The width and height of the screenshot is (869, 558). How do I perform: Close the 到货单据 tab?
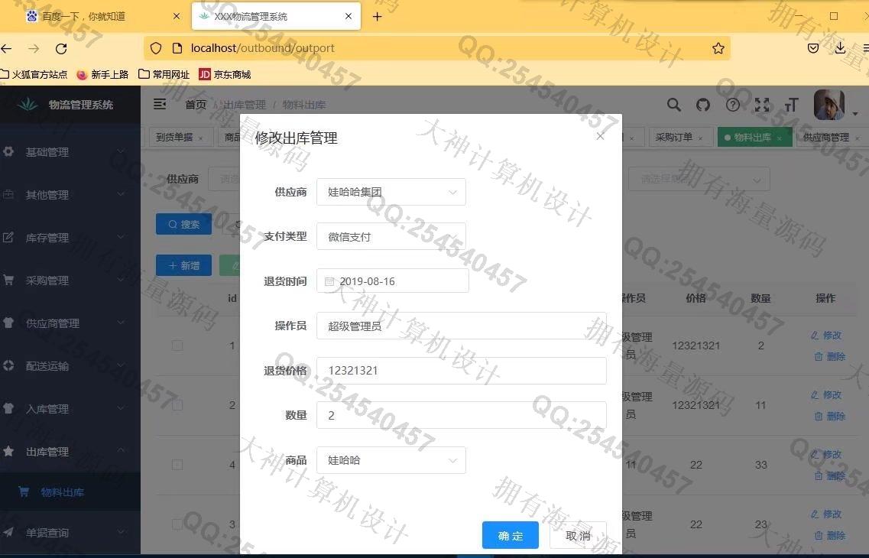pos(200,138)
